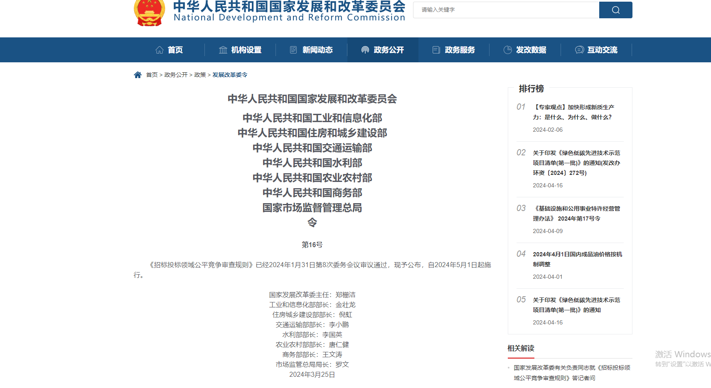Viewport: 711px width, 388px height.
Task: Click the 2024-04-09 date under ranking 03
Action: tap(548, 231)
